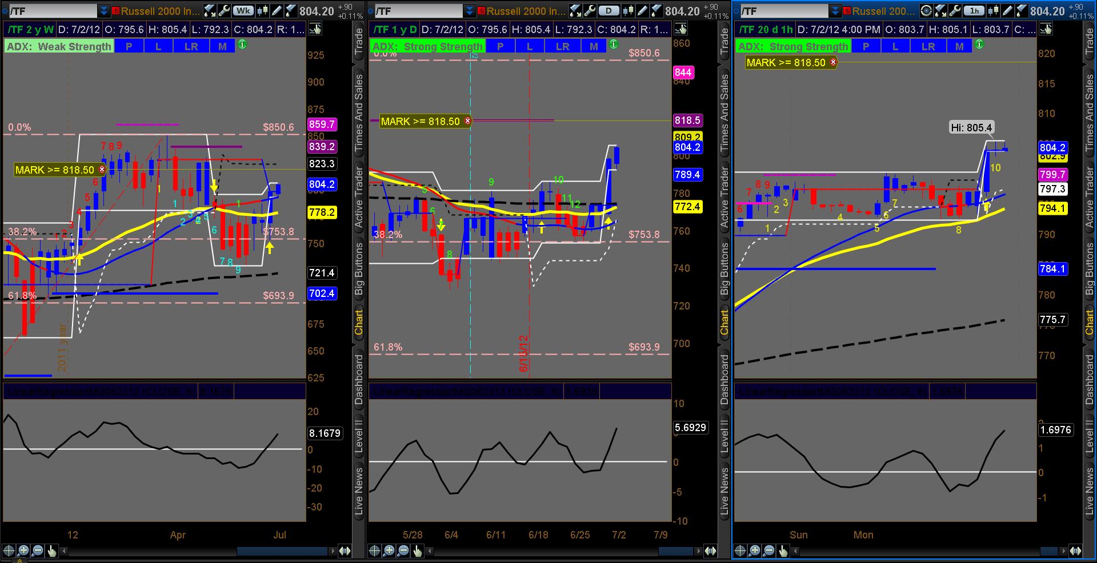Click the green info icon in the weekly chart
The width and height of the screenshot is (1097, 563).
point(242,45)
